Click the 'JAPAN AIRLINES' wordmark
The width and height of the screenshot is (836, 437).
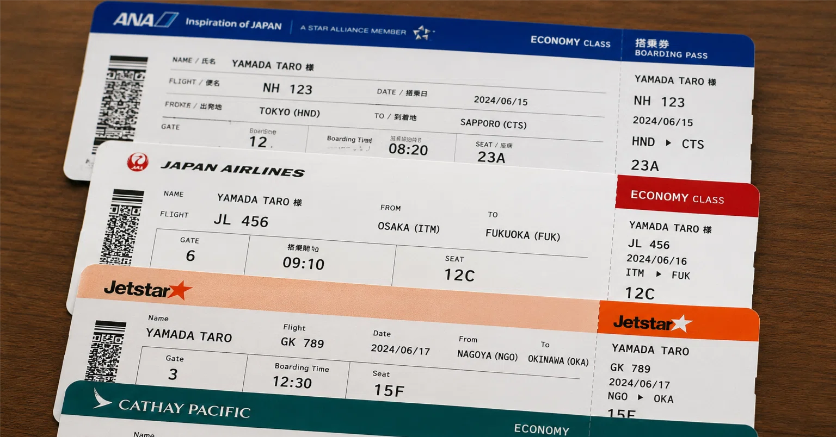pos(232,169)
